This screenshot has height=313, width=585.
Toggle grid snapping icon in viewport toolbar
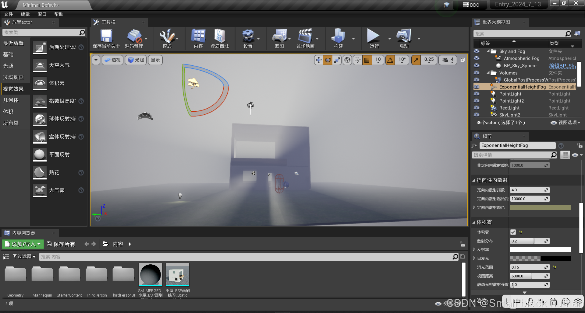367,60
